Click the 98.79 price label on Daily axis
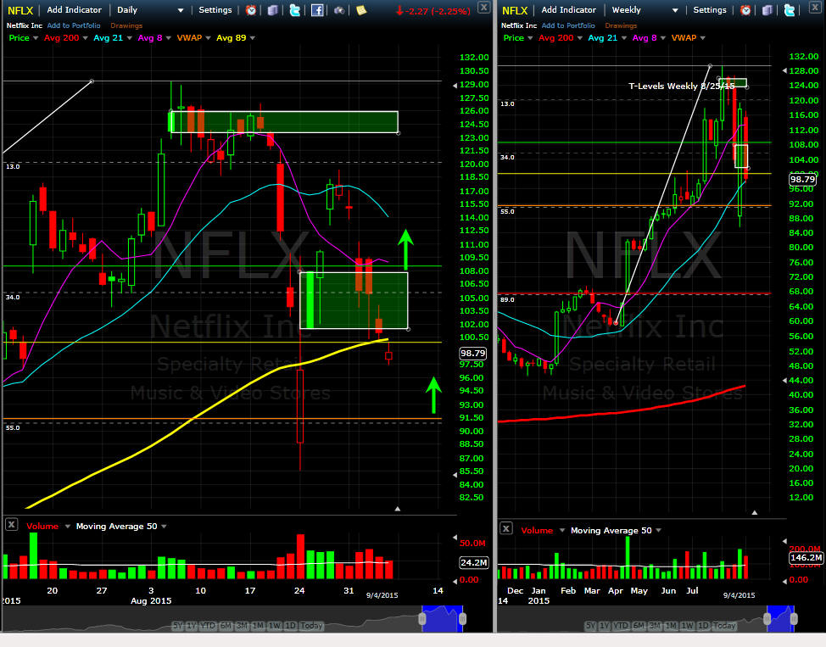 click(472, 353)
